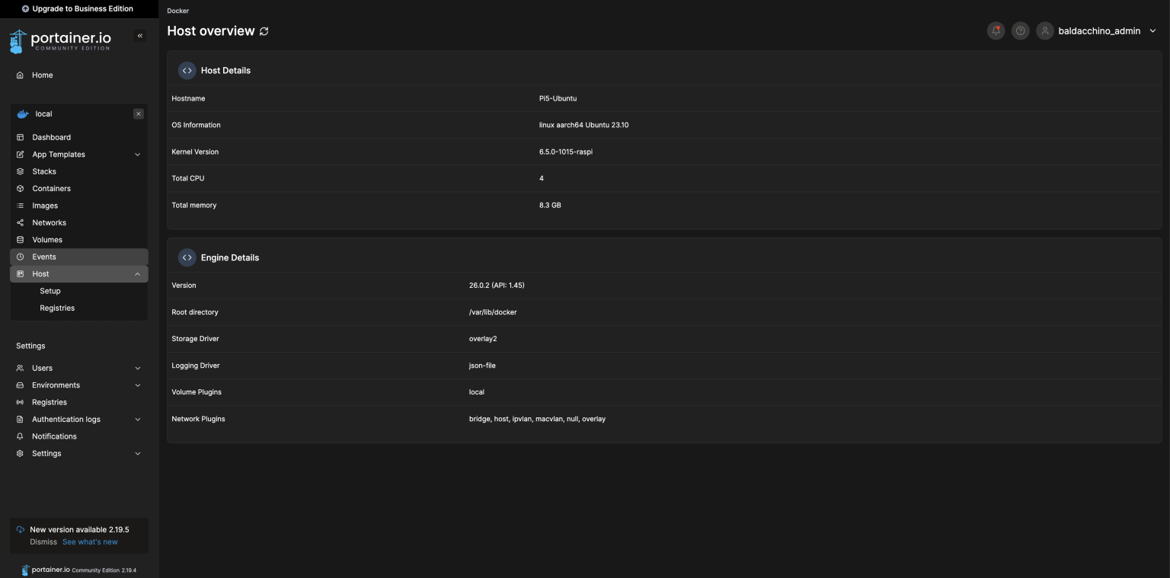The height and width of the screenshot is (578, 1170).
Task: Open the Containers page
Action: coord(51,189)
